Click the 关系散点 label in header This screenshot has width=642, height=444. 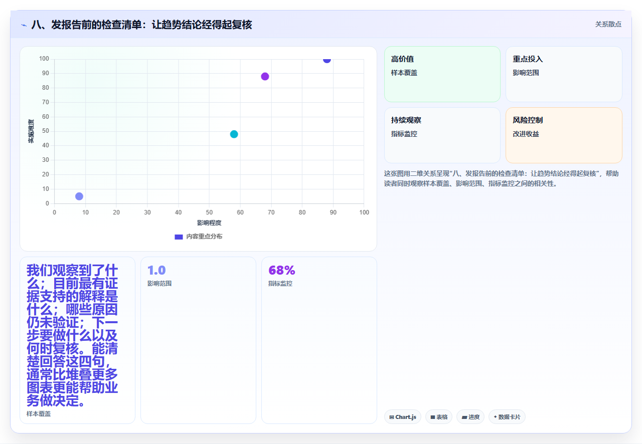pos(608,24)
